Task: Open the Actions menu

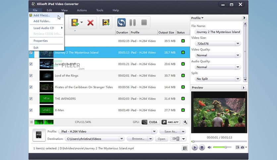Action: 82,10
